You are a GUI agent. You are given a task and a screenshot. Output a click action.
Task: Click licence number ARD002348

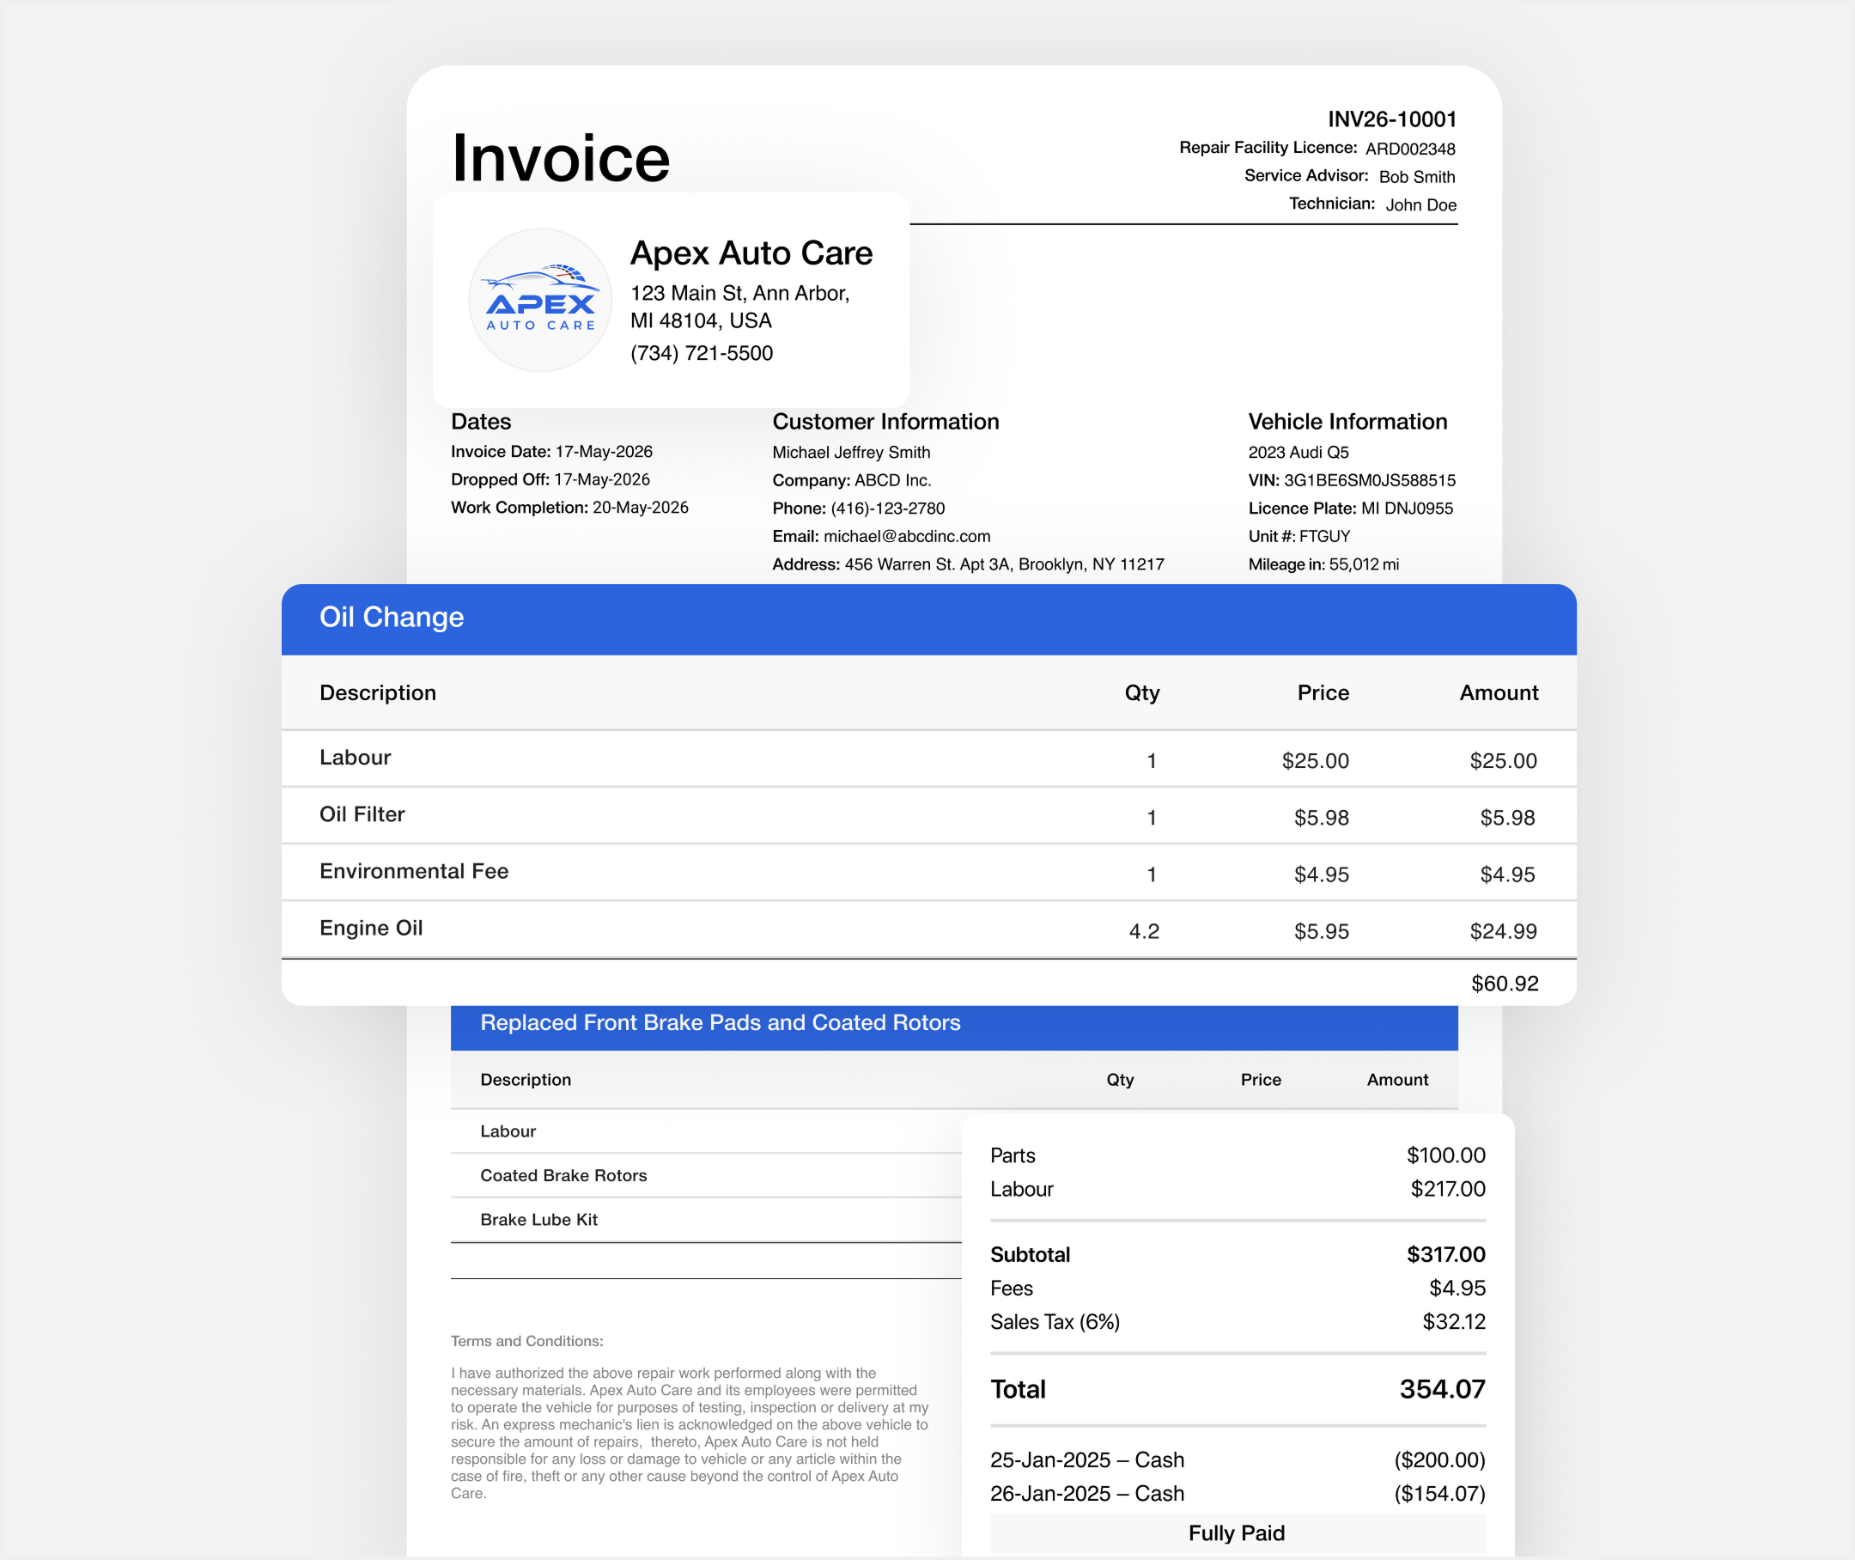pos(1410,149)
